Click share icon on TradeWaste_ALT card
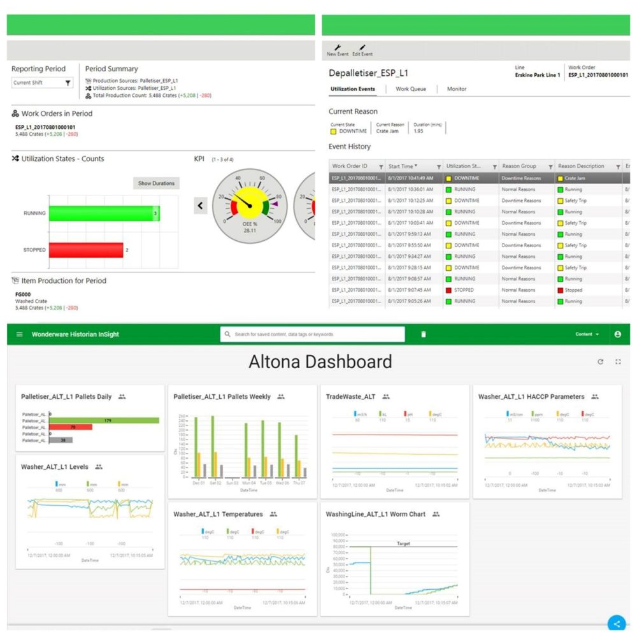 [x=386, y=396]
